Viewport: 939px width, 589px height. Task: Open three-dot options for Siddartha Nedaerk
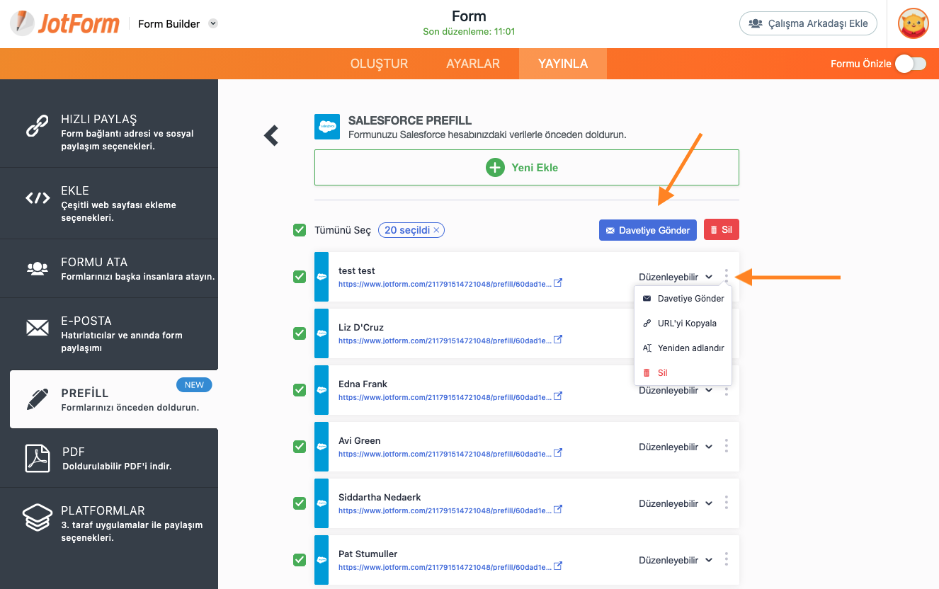tap(726, 503)
